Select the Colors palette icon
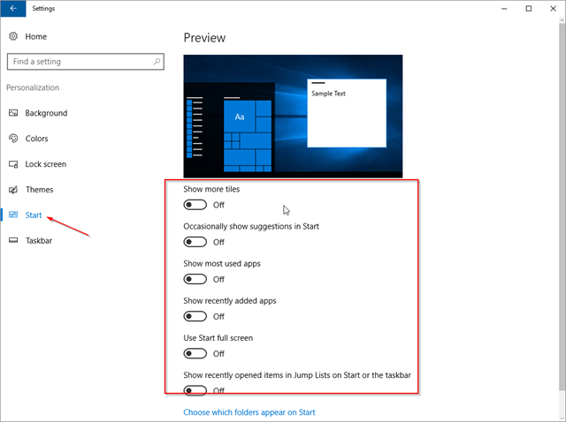Screen dimensions: 566x422 point(13,139)
